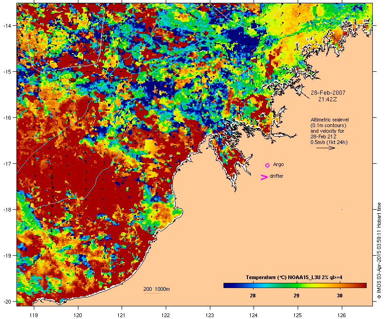Click the magenta drifter arrowhead symbol

click(x=264, y=177)
